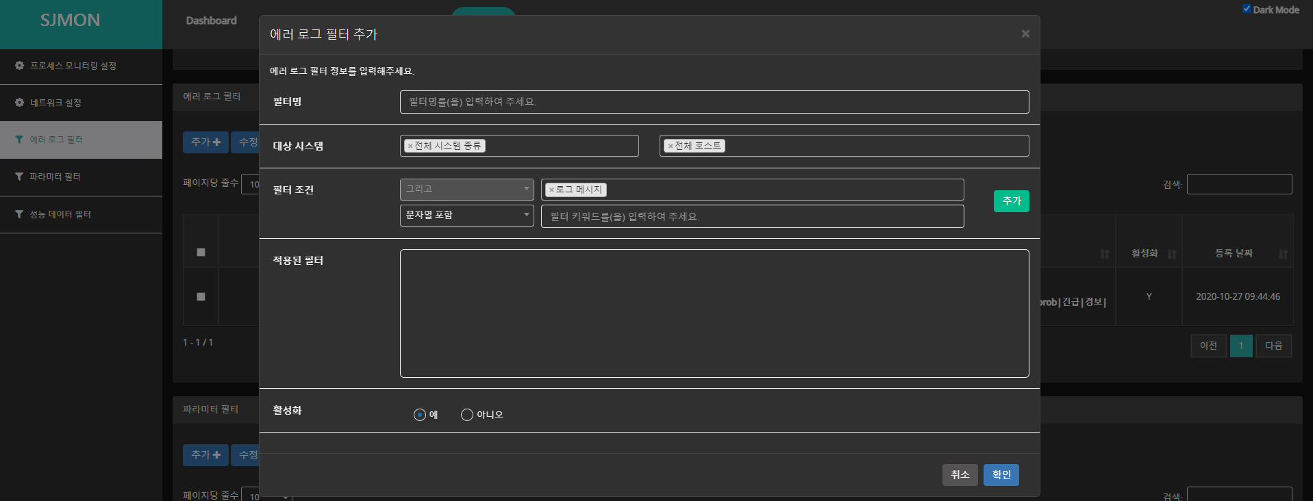1313x501 pixels.
Task: Click 2020-10-27 09:44:46 date cell
Action: [1238, 297]
